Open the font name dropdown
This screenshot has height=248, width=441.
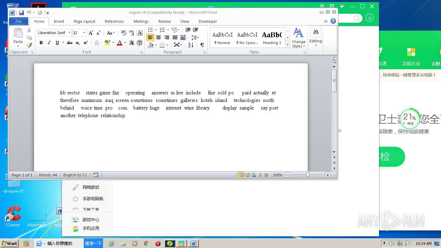pos(69,33)
